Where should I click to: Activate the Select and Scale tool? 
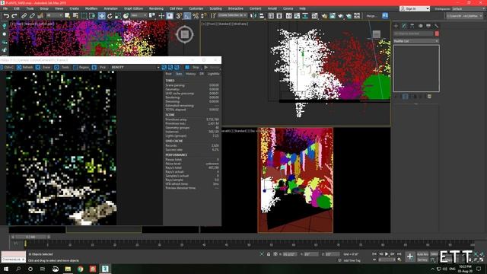point(118,15)
